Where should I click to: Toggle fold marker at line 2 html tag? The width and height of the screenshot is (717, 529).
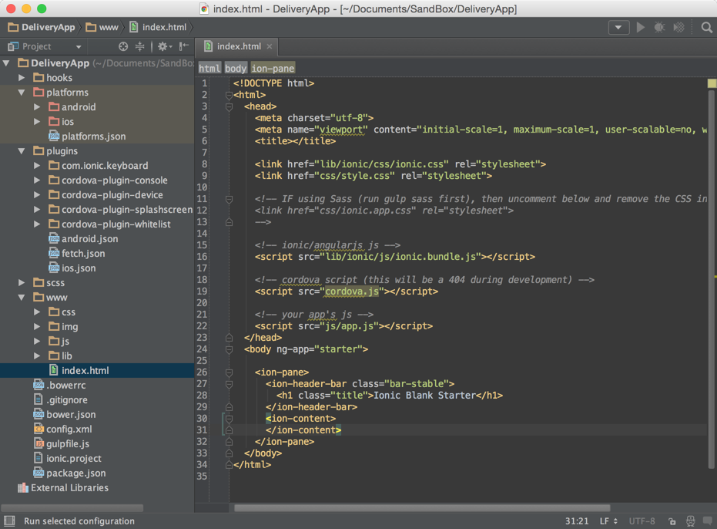click(229, 96)
